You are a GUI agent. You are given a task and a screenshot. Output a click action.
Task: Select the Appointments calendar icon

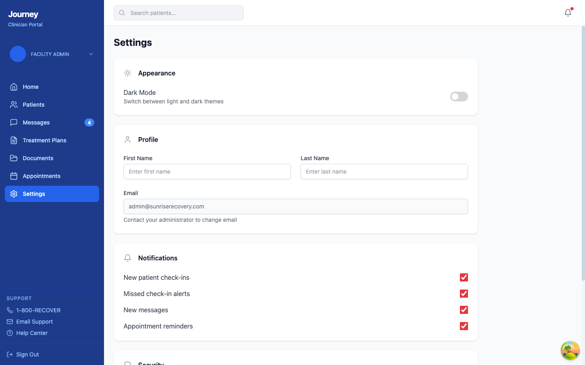coord(13,176)
